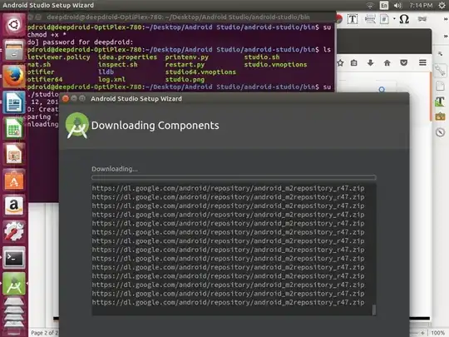Open Firefox hamburger menu

click(x=422, y=62)
